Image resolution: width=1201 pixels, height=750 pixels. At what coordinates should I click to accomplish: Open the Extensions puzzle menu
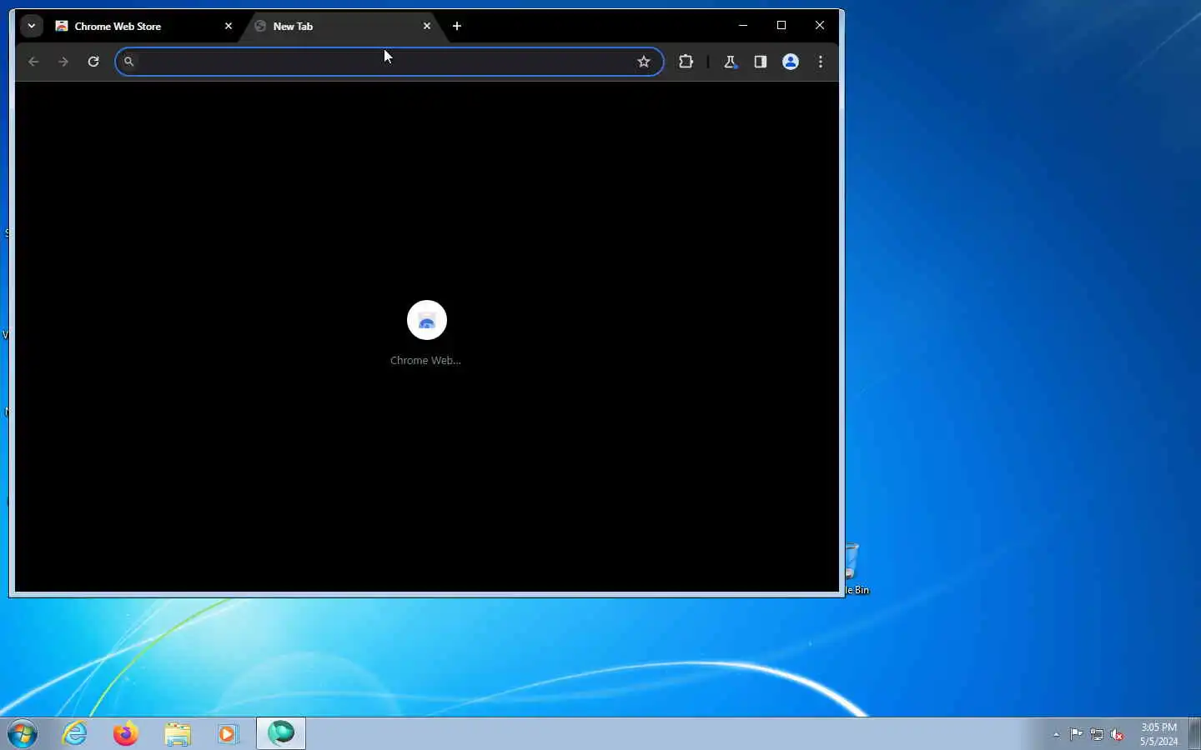click(x=686, y=62)
